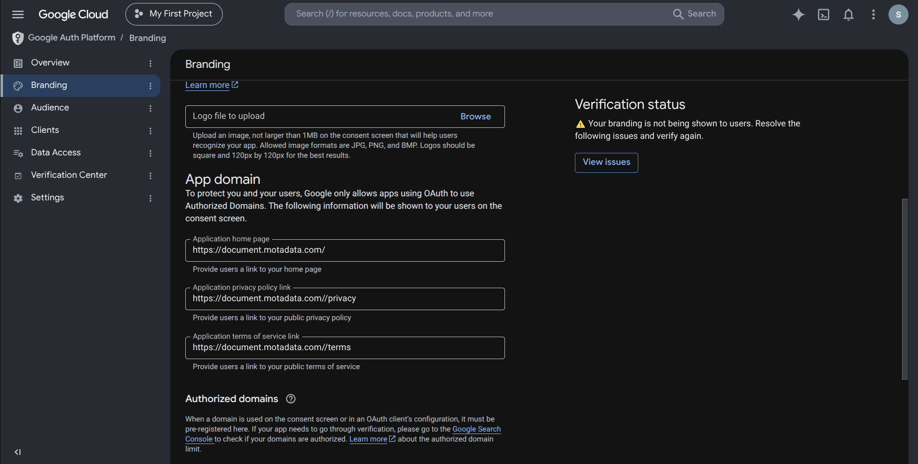This screenshot has height=464, width=918.
Task: Open more options for Overview
Action: [x=150, y=63]
